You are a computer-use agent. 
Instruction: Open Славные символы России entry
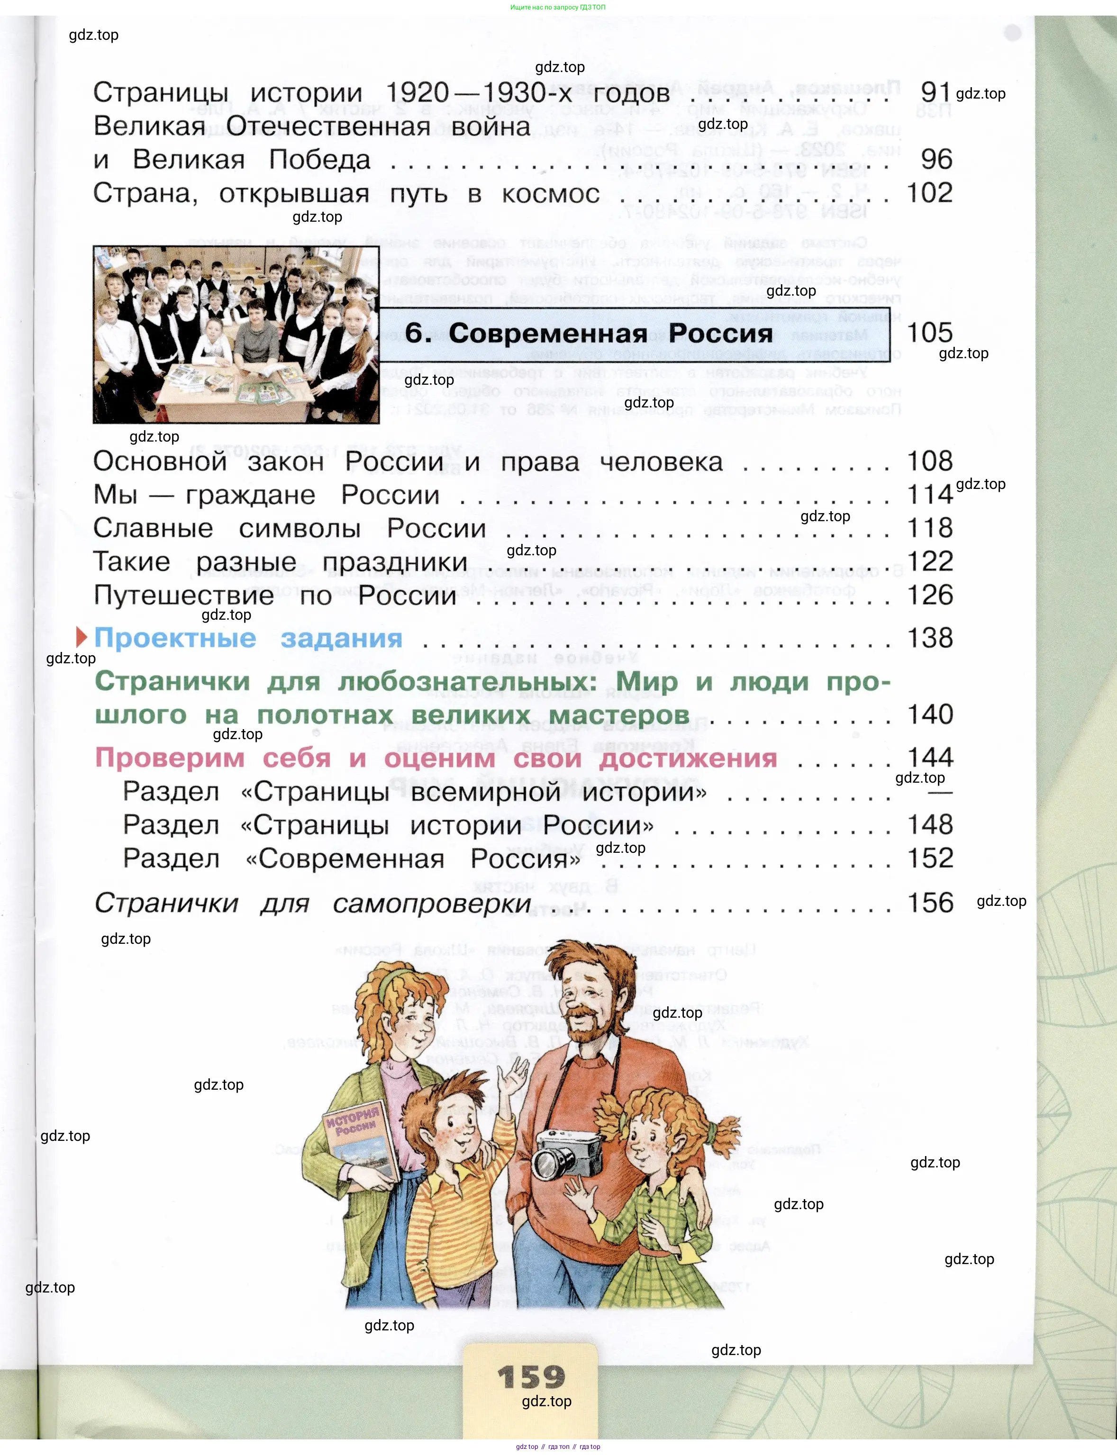(289, 528)
